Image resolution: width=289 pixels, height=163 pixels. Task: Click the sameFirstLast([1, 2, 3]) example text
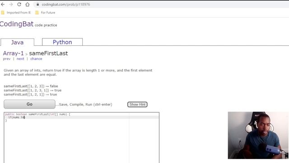[x=31, y=86]
